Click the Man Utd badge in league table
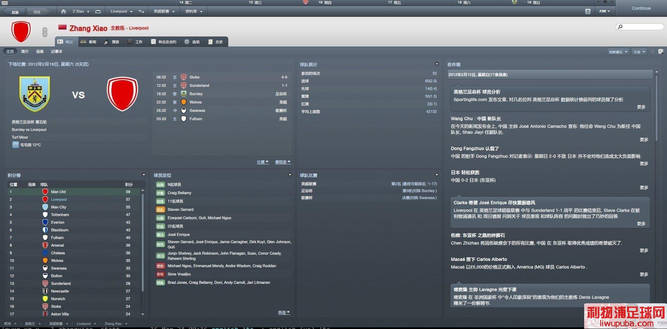This screenshot has width=667, height=329. pos(45,192)
